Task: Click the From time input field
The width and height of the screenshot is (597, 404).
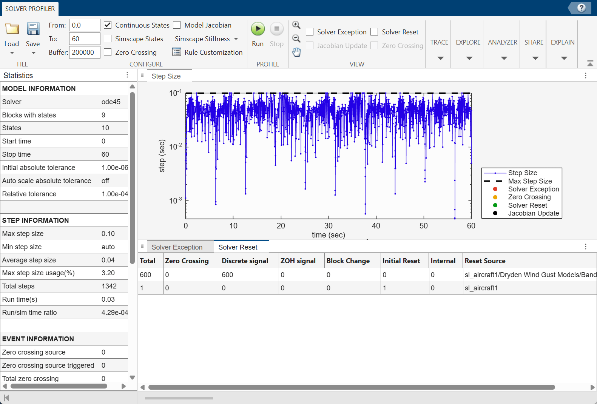Action: [x=85, y=25]
